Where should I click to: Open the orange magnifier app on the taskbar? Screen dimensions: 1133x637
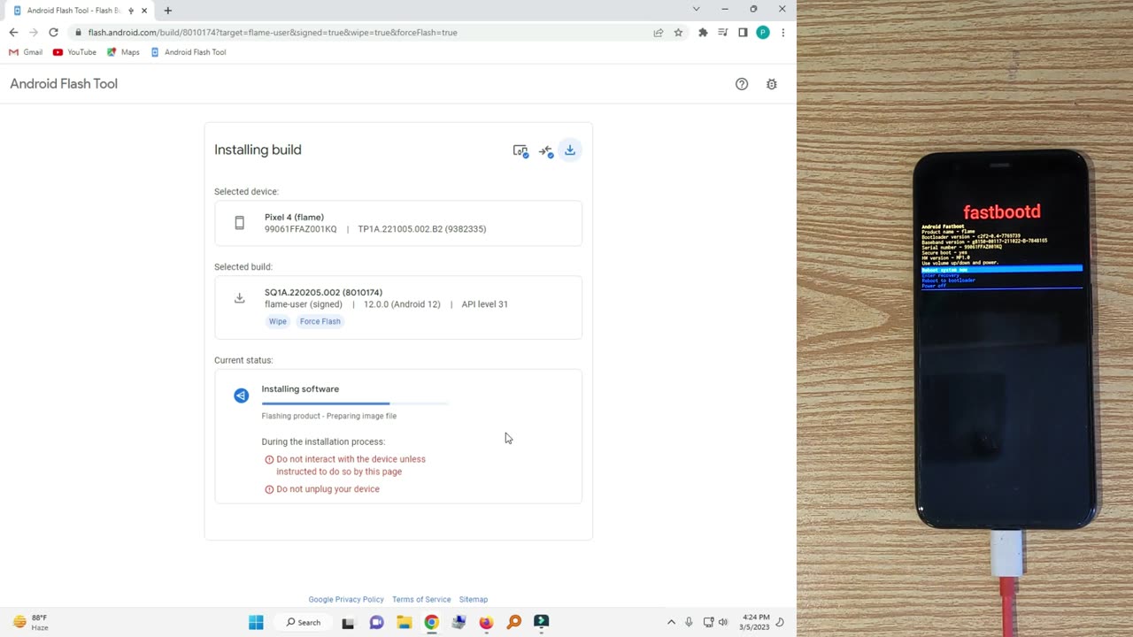(x=514, y=622)
